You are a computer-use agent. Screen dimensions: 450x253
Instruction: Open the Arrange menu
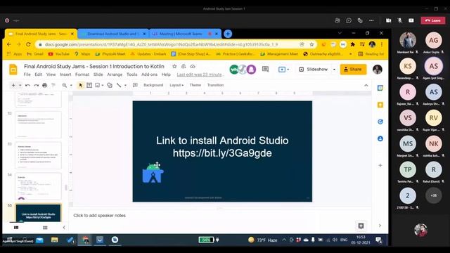point(115,74)
